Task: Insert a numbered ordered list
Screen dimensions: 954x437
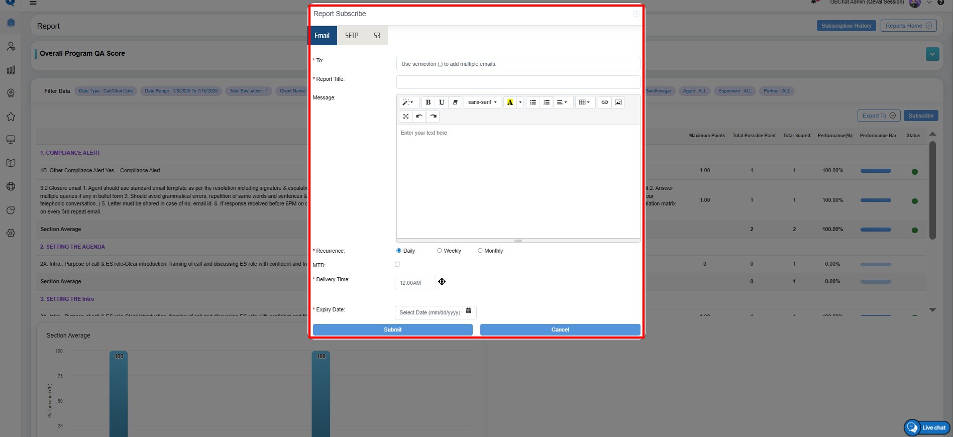Action: (547, 102)
